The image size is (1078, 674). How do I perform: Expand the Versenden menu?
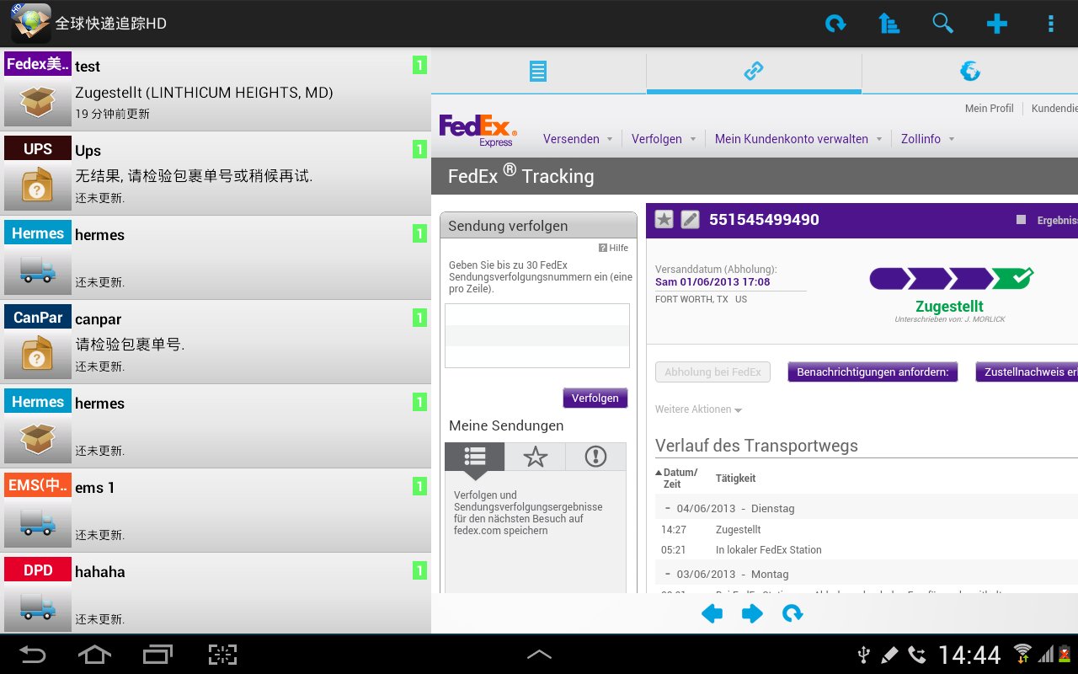coord(578,139)
